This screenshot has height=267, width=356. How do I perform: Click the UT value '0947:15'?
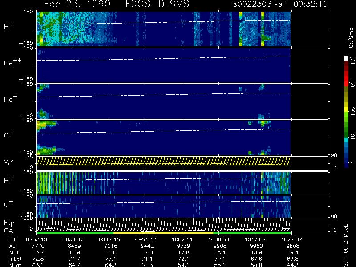109,239
